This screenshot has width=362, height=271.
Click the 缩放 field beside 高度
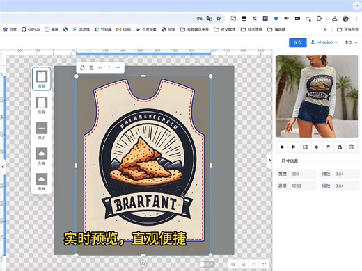[339, 186]
